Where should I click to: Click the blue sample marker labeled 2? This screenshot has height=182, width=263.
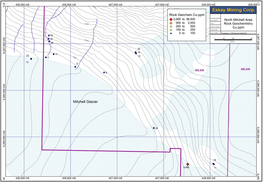point(46,57)
